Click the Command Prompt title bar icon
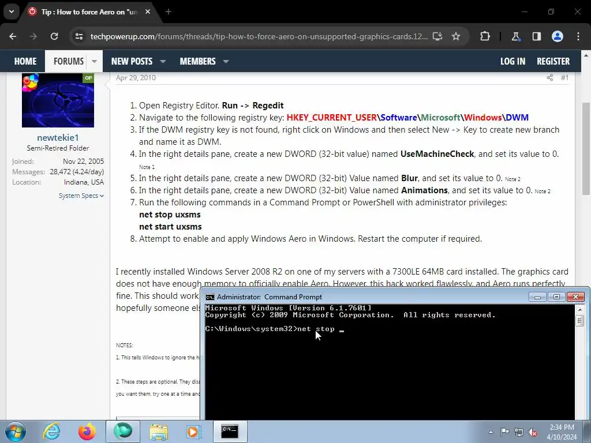The height and width of the screenshot is (443, 591). point(210,297)
